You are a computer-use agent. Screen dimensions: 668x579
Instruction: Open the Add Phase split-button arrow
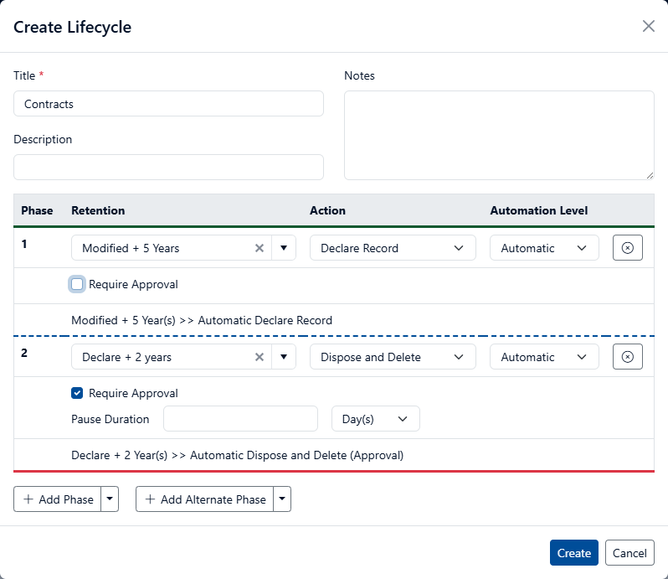(x=110, y=499)
